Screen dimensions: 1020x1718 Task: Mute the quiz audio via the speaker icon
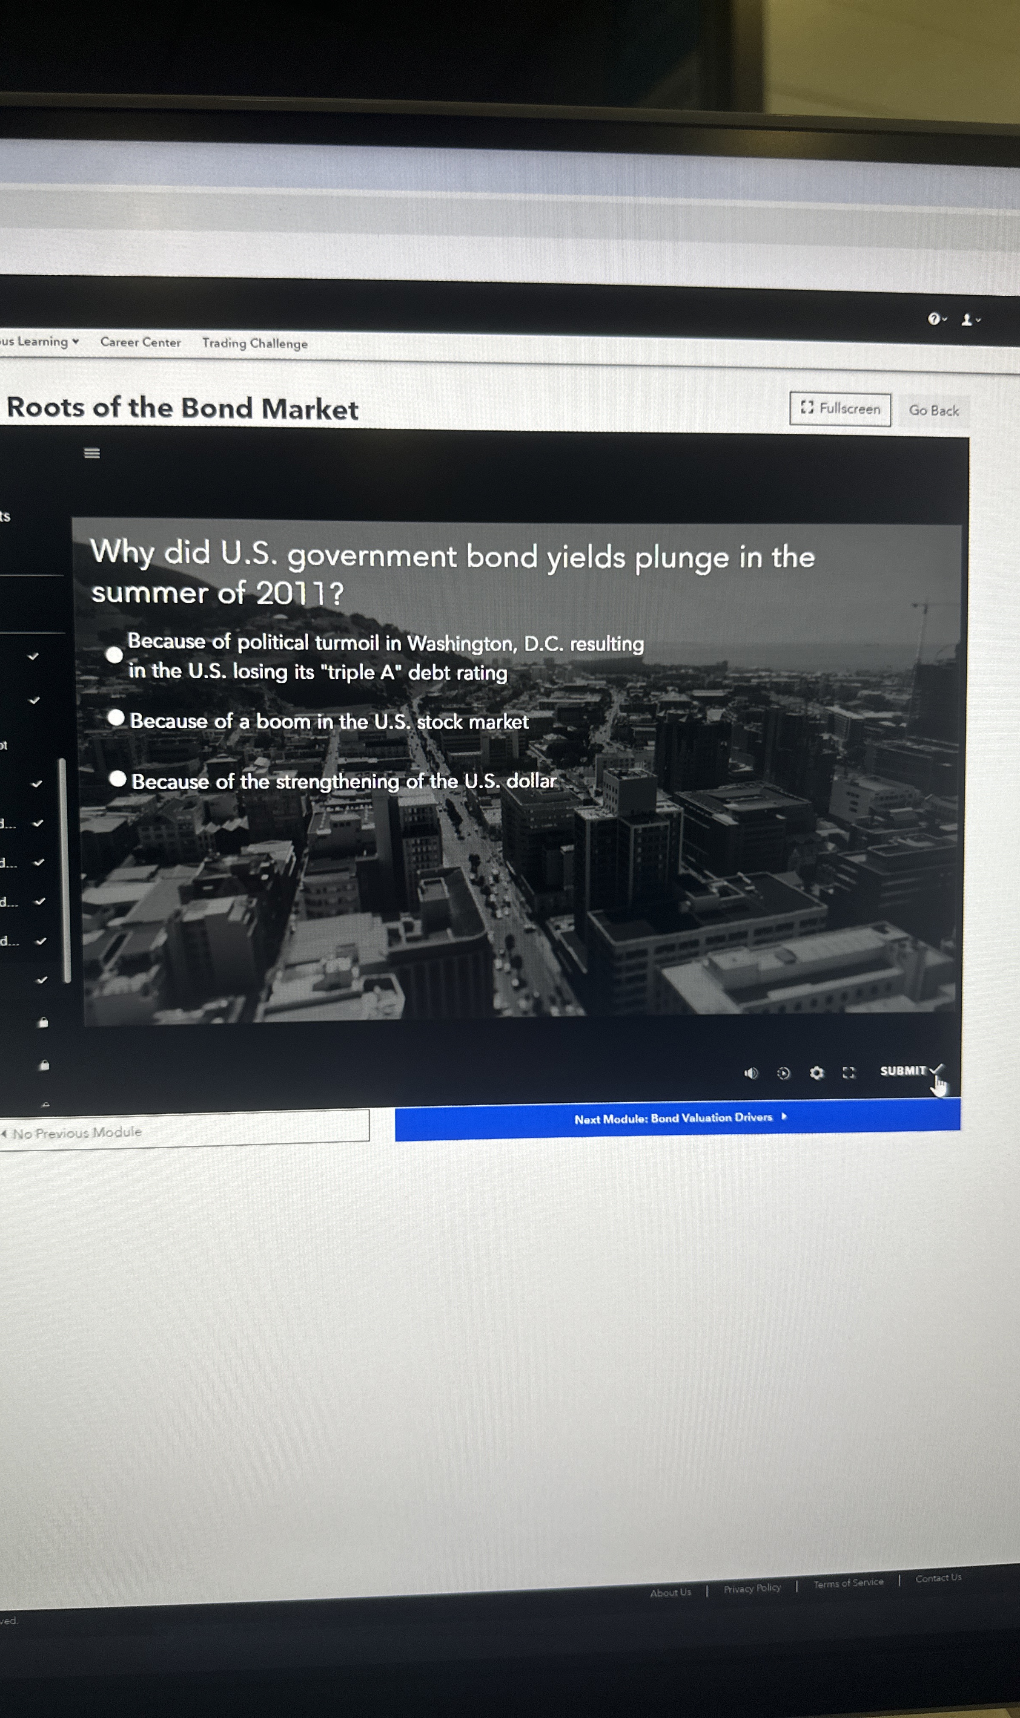tap(751, 1073)
